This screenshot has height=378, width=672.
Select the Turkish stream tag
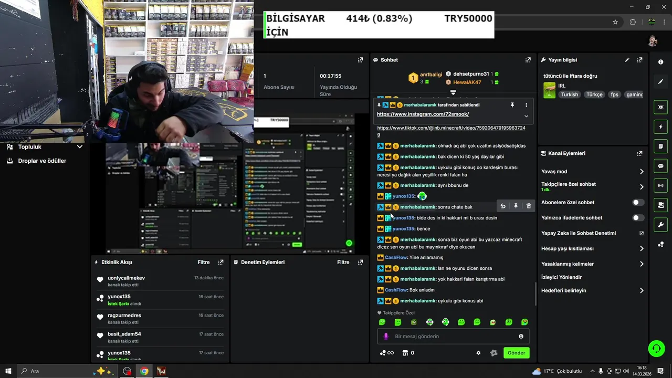pos(569,94)
